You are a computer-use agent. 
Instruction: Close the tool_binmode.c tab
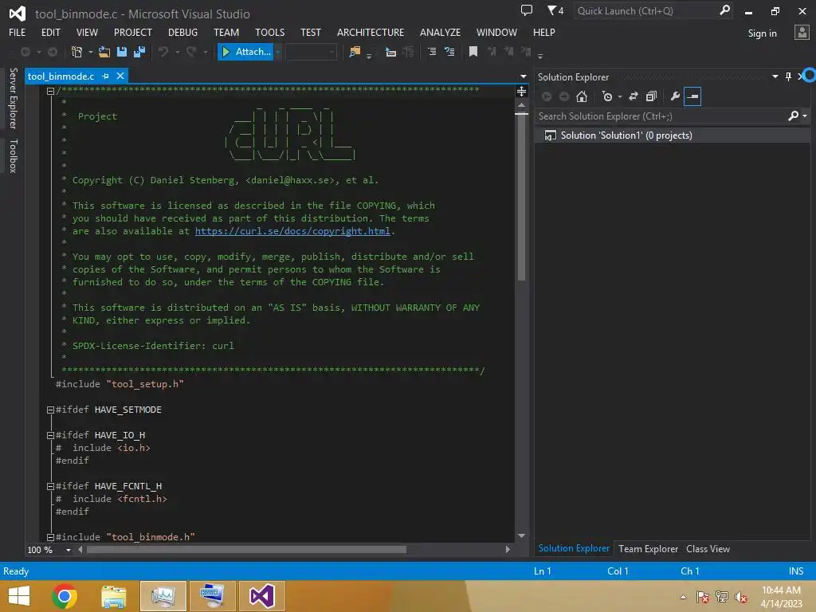click(120, 76)
